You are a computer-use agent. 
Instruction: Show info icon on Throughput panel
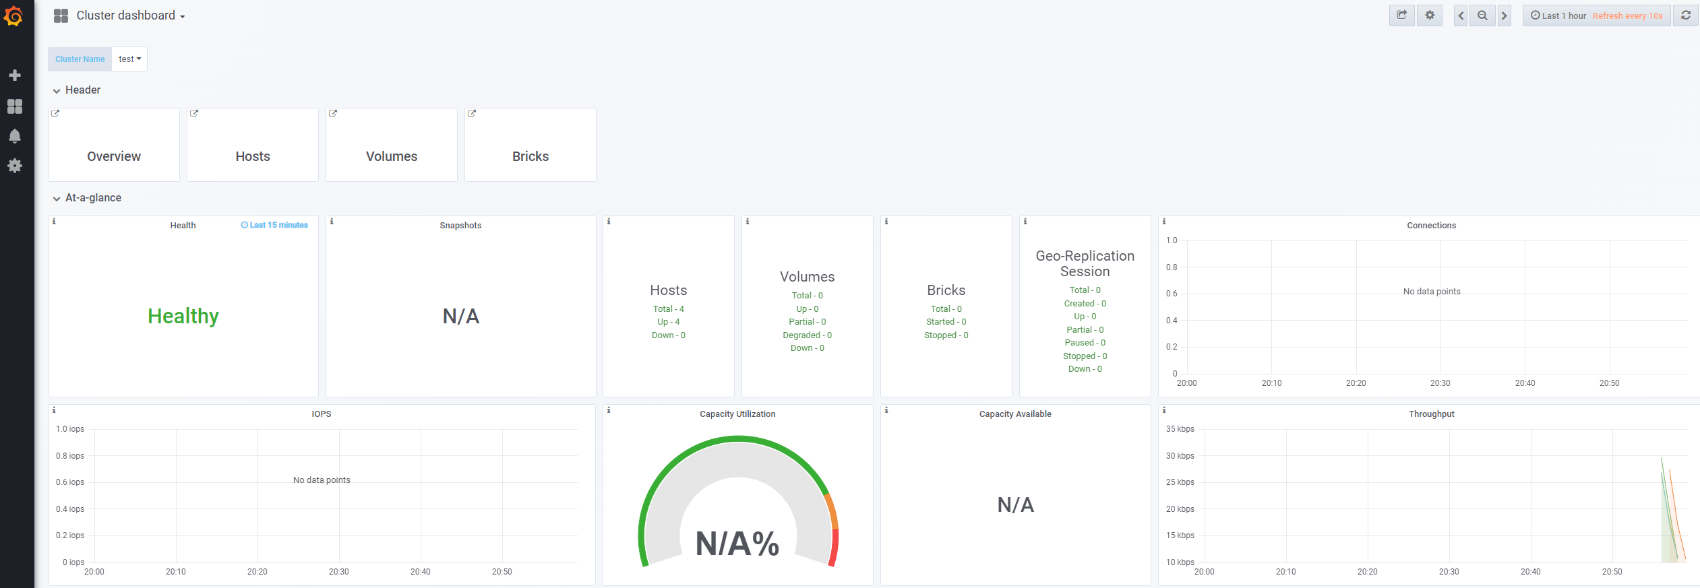[1164, 410]
